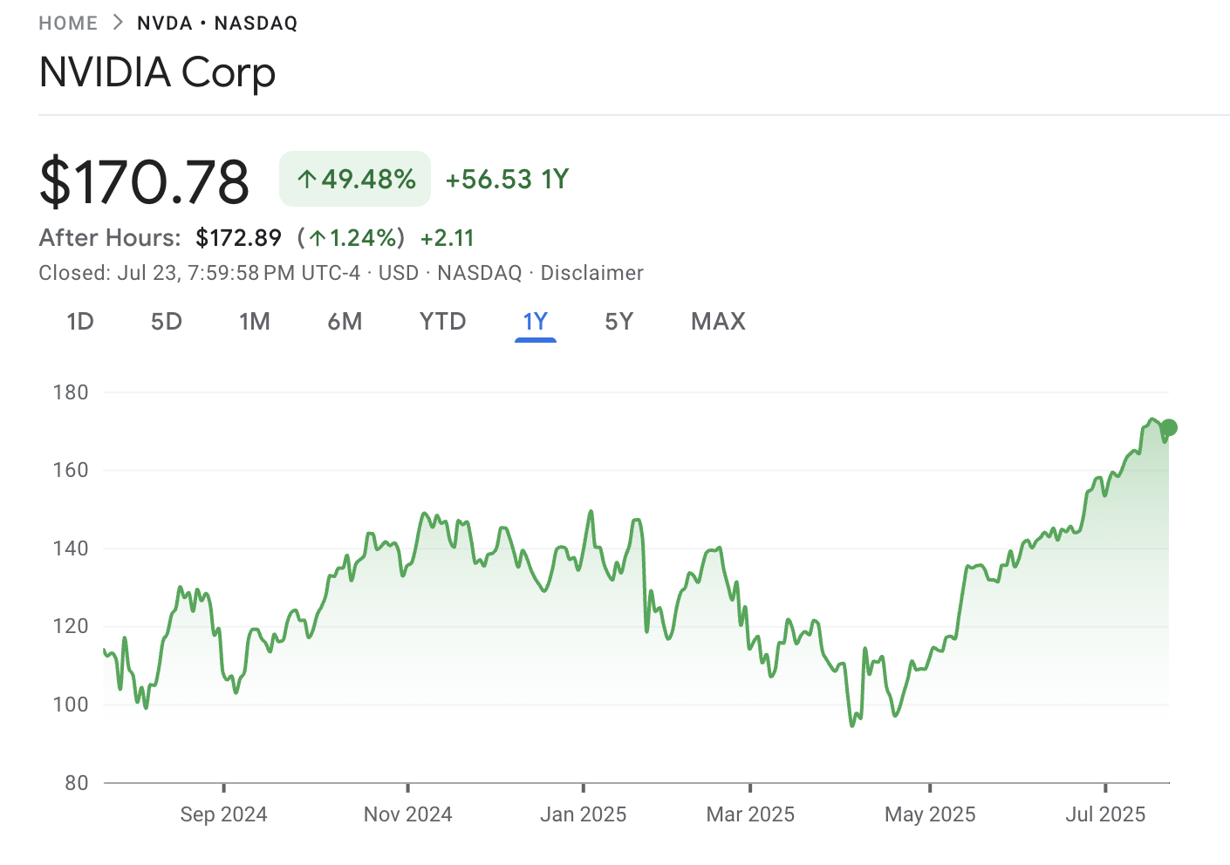Click the +2.11 after hours change
The image size is (1230, 865).
[x=447, y=238]
